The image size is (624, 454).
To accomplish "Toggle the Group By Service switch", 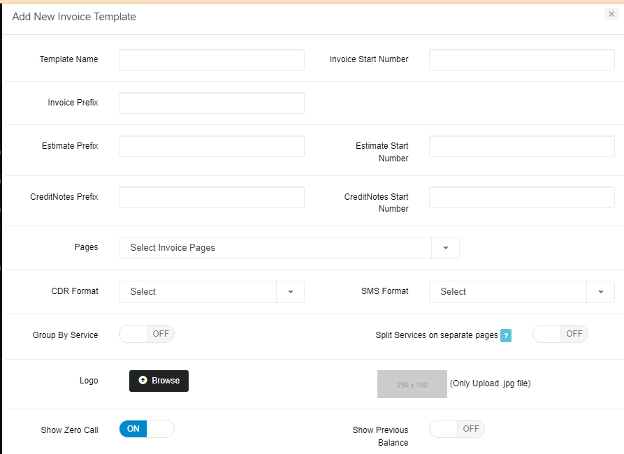I will 147,334.
